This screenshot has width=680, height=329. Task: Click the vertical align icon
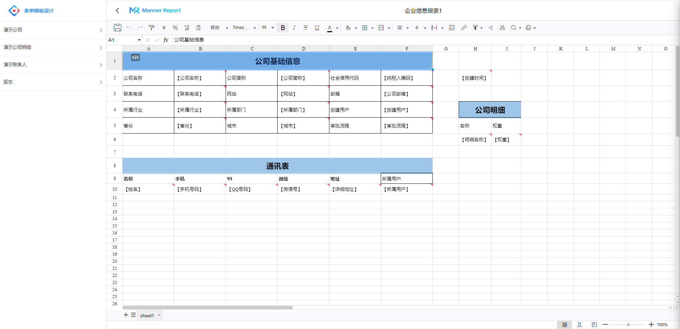coord(417,28)
